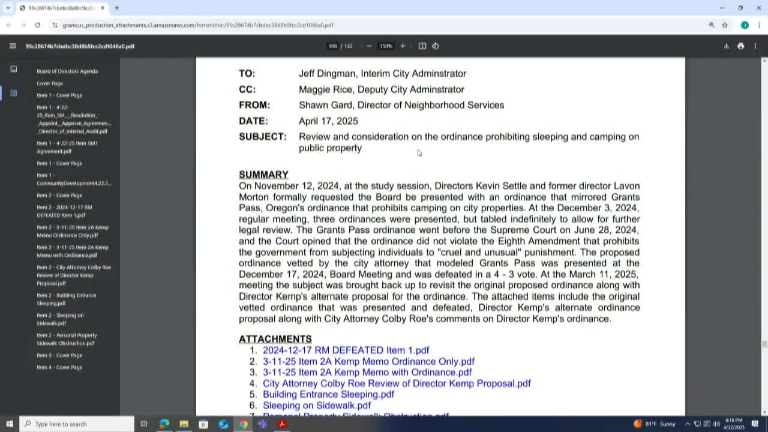Zoom in on the PDF
The width and height of the screenshot is (768, 432).
tap(403, 46)
